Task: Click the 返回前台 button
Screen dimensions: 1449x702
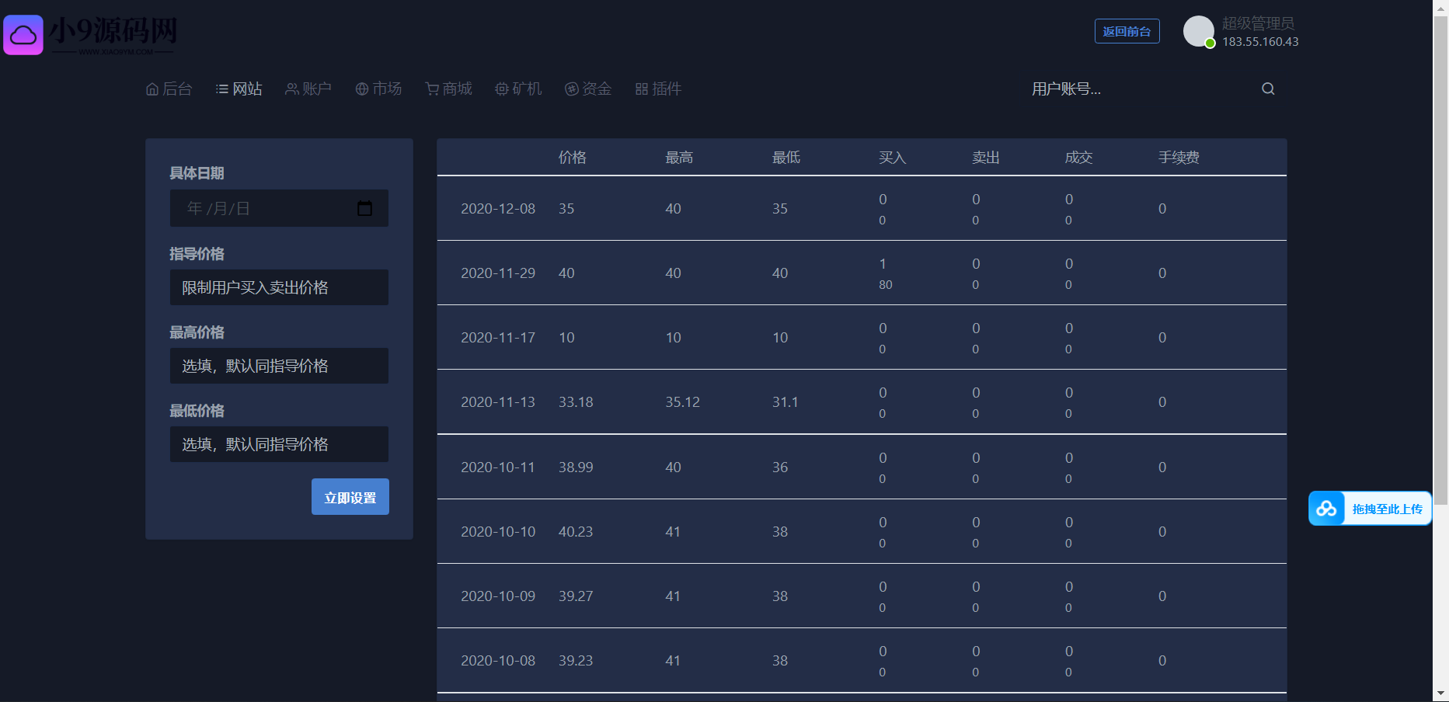Action: (x=1127, y=31)
